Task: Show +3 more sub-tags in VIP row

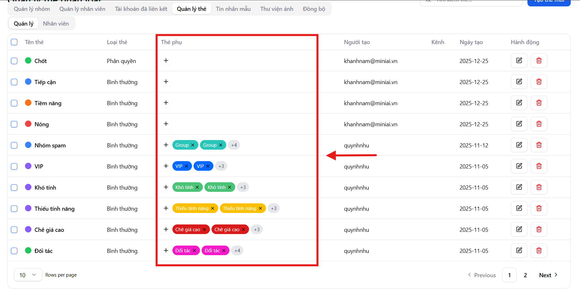Action: [221, 166]
